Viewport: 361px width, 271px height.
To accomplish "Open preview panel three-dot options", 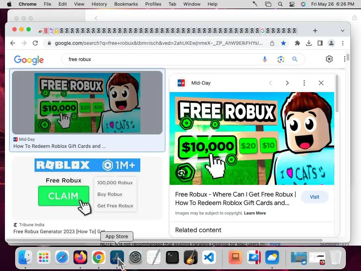I will click(304, 83).
